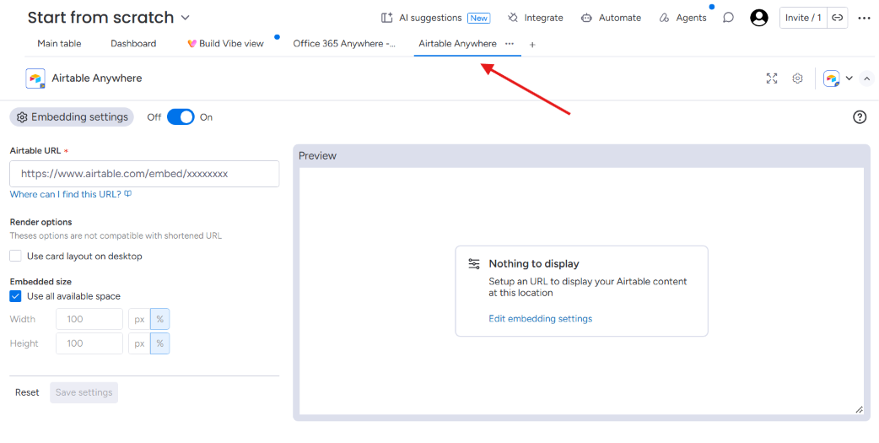
Task: Click the Integrate plug icon
Action: pyautogui.click(x=513, y=18)
